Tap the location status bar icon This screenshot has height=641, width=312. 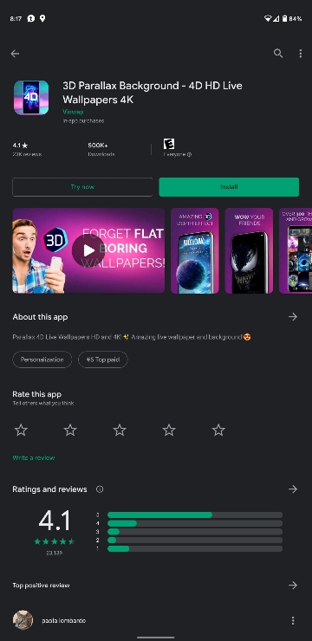[x=42, y=18]
